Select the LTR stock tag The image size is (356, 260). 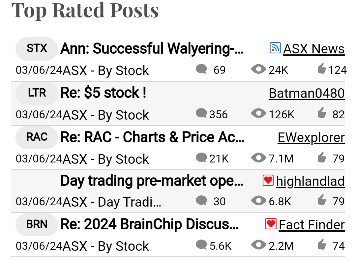click(37, 93)
